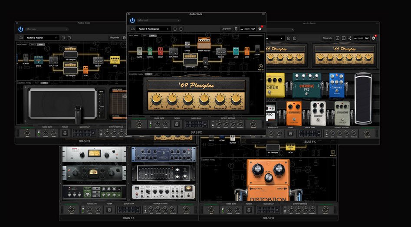Click the MASTER knob on '69 Plexiglas
411x227 pixels.
pyautogui.click(x=236, y=99)
